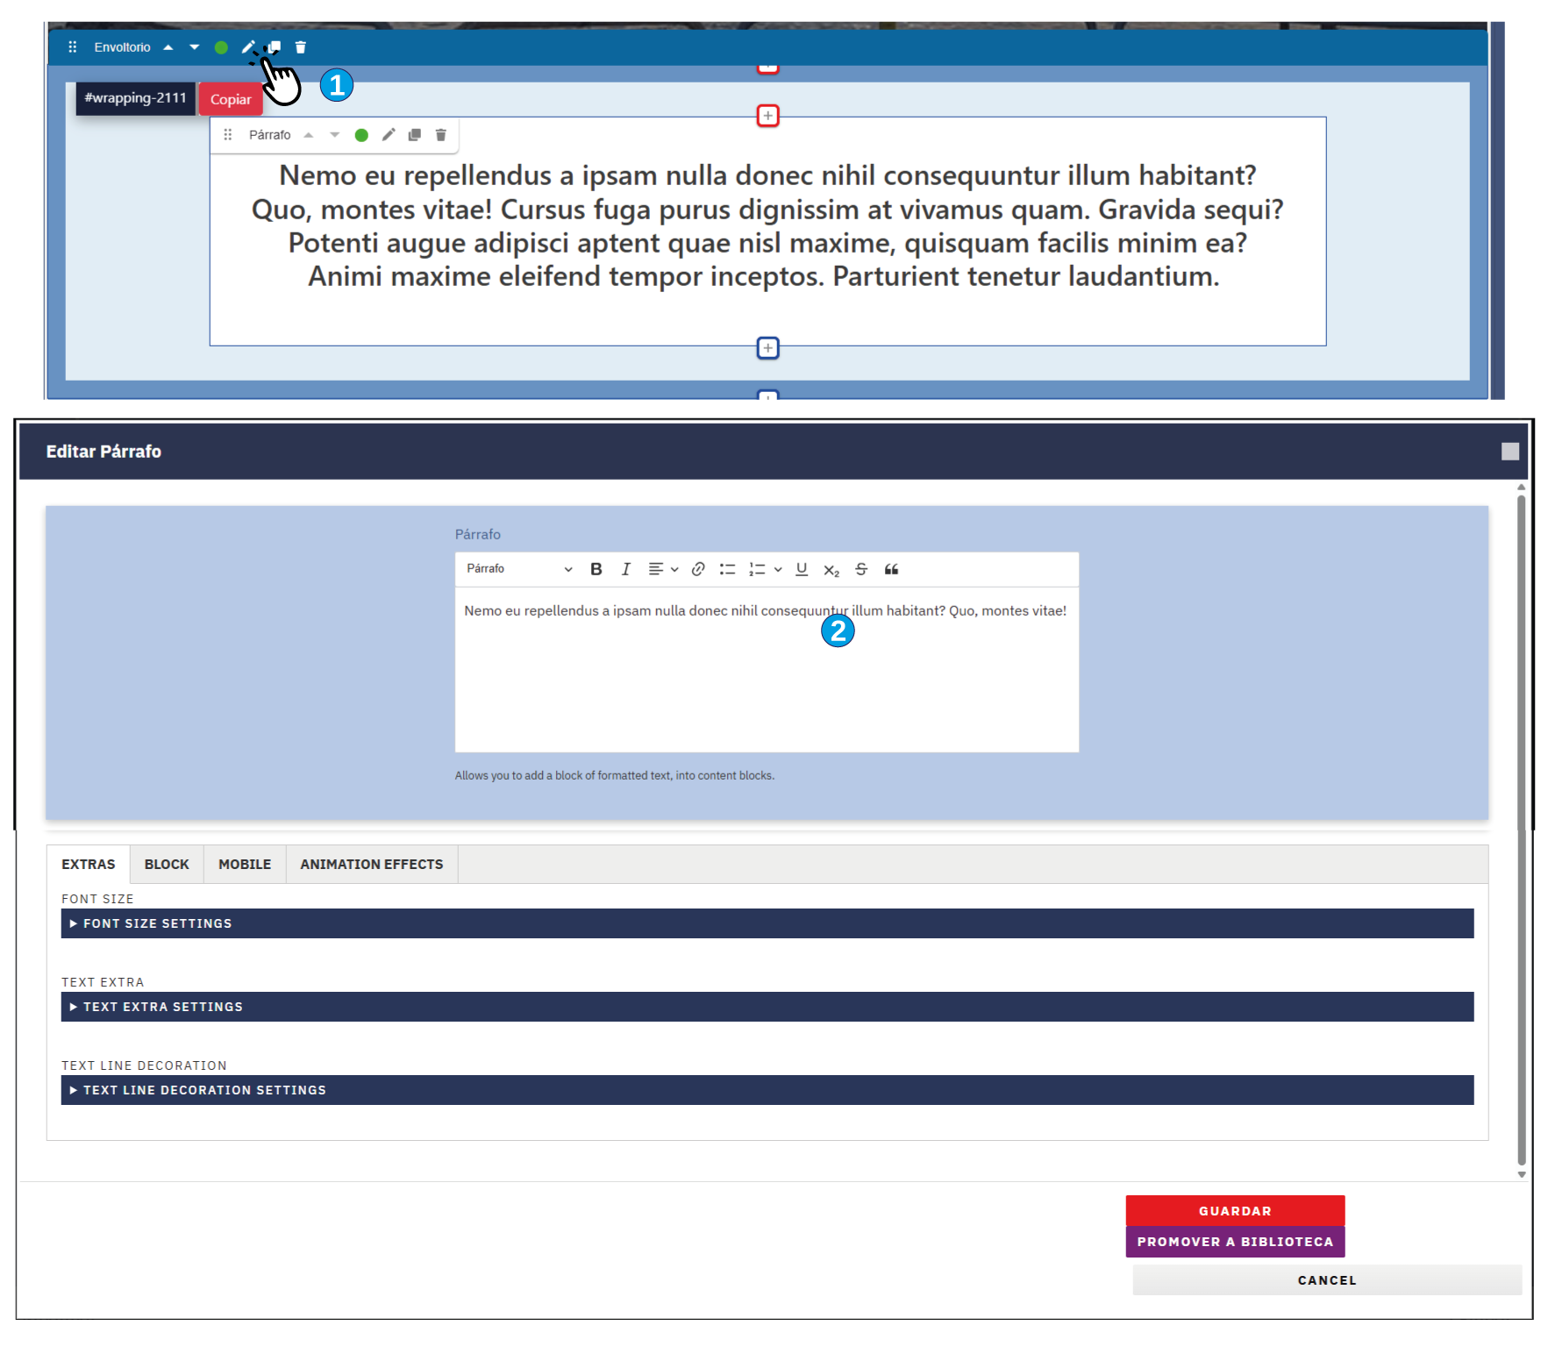Viewport: 1548px width, 1361px height.
Task: Click the CANCEL button
Action: tap(1327, 1280)
